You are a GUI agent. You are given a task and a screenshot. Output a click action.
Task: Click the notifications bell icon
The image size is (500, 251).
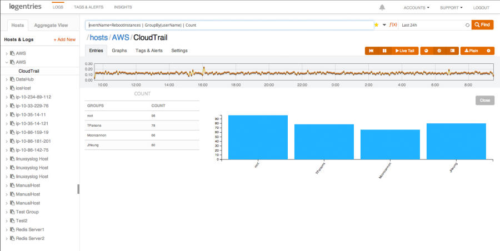[x=382, y=8]
